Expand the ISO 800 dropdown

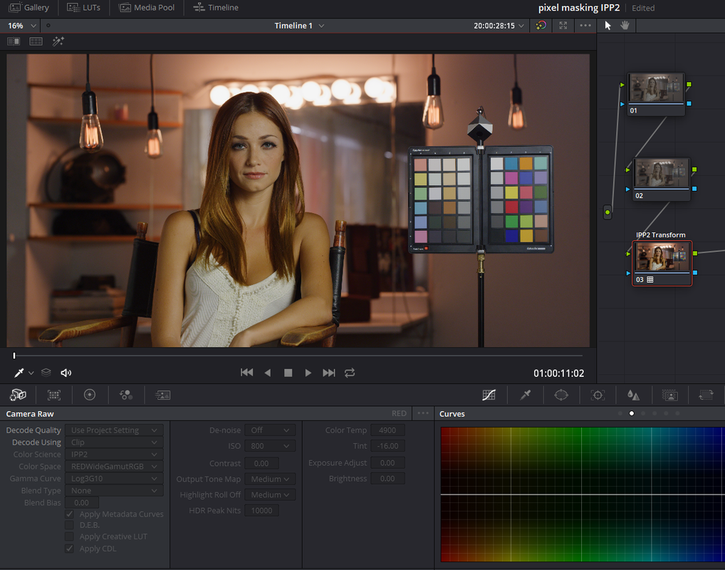point(270,446)
